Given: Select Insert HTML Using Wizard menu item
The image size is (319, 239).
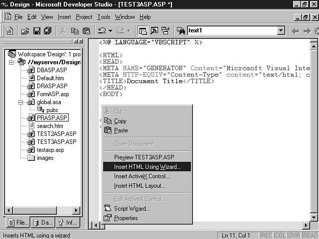Looking at the screenshot, I should [x=147, y=167].
